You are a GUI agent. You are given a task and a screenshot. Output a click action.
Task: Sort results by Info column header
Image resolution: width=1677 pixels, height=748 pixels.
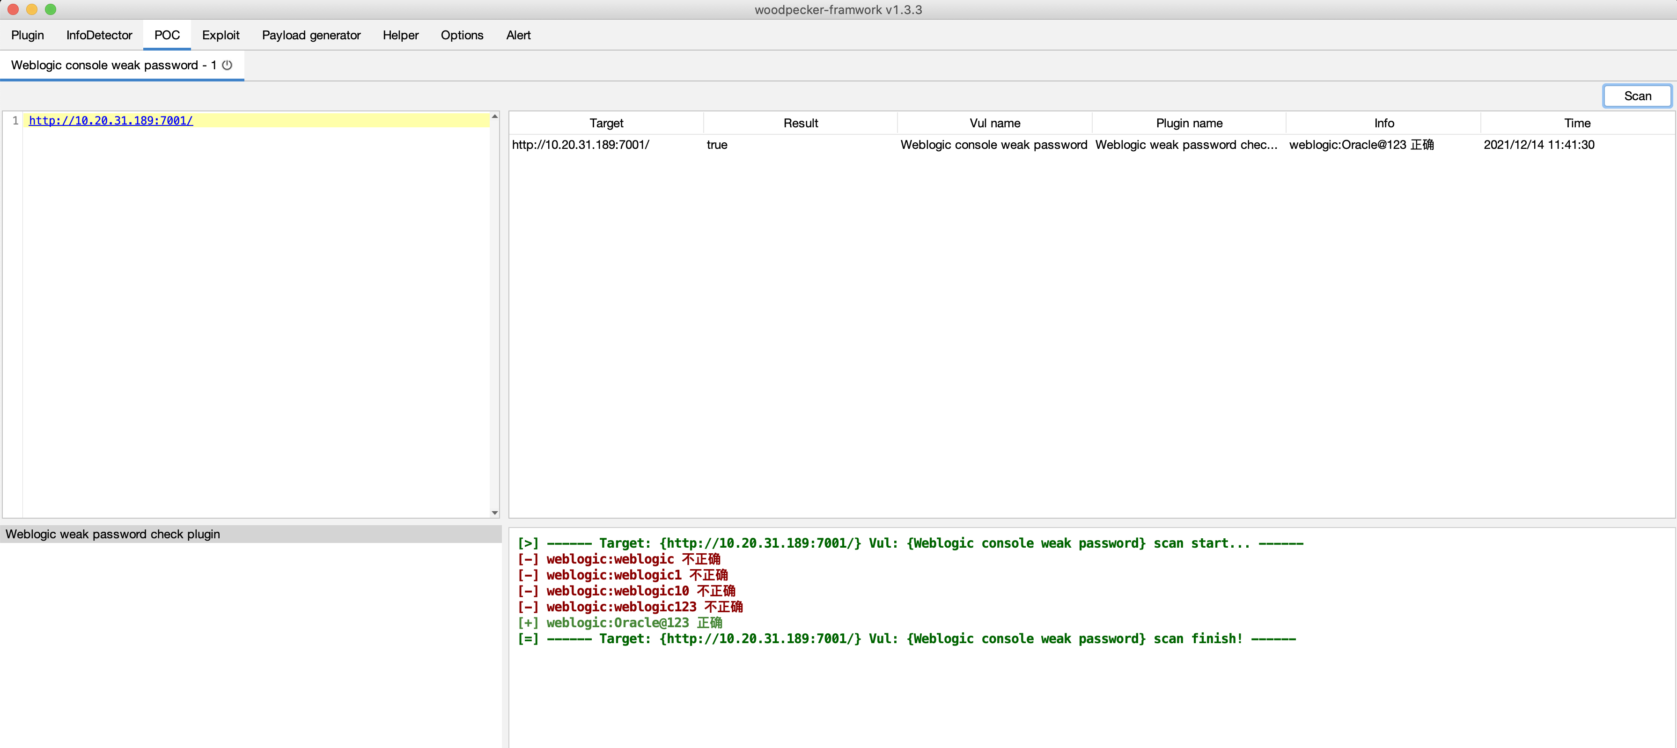coord(1384,123)
